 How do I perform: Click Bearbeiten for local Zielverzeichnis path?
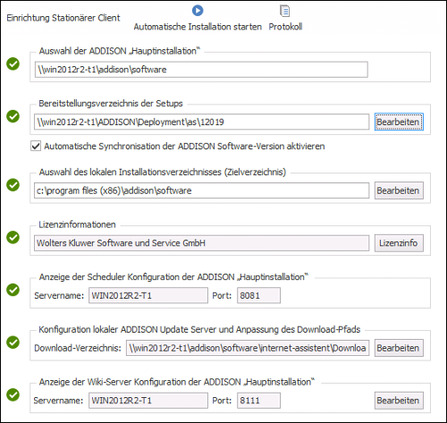pyautogui.click(x=399, y=190)
